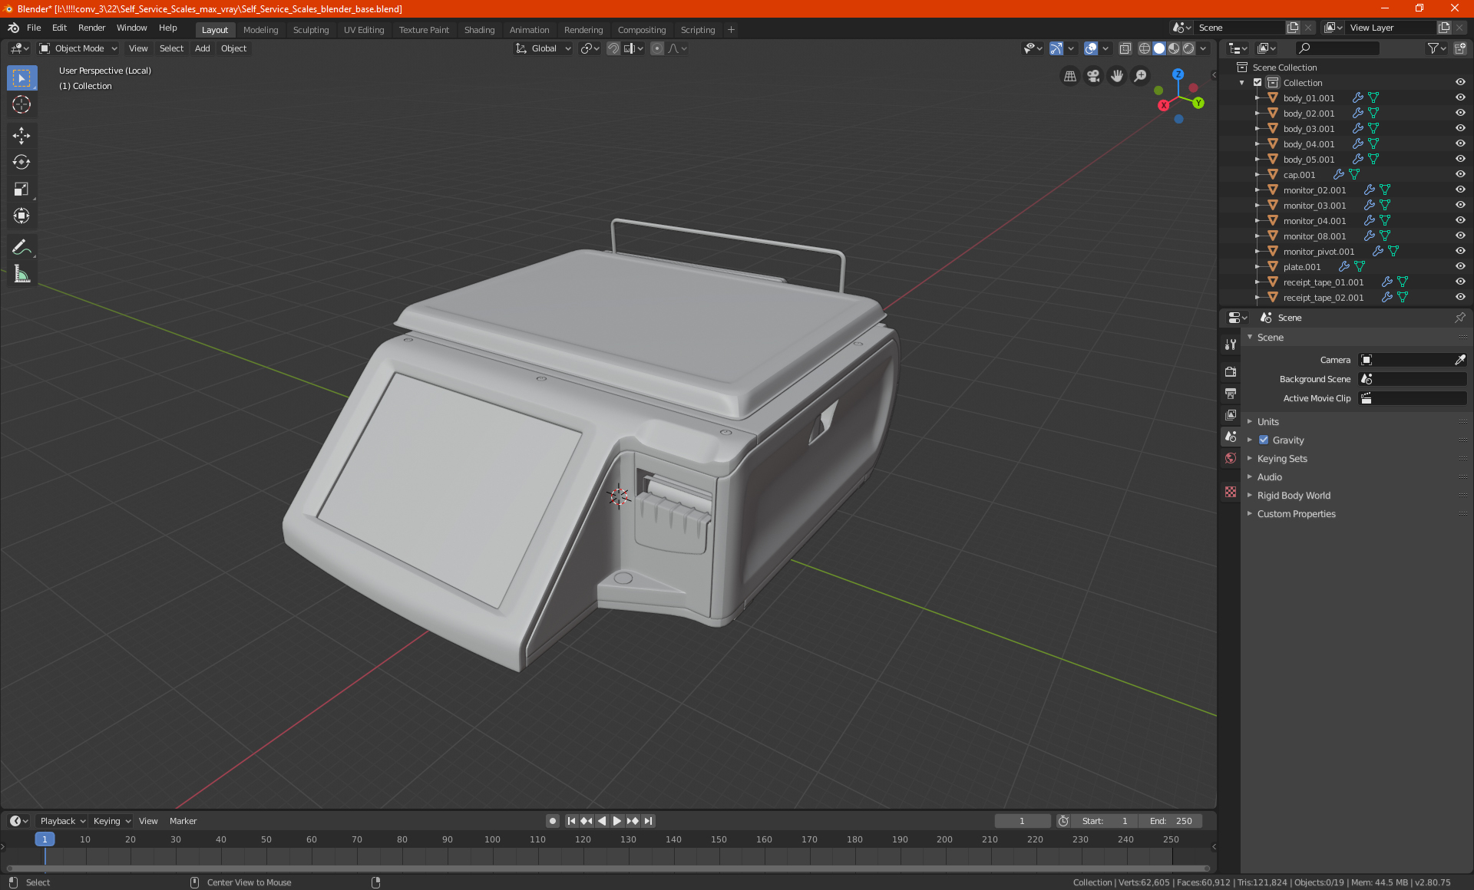Open the Global orientation dropdown
The height and width of the screenshot is (890, 1474).
[x=543, y=48]
